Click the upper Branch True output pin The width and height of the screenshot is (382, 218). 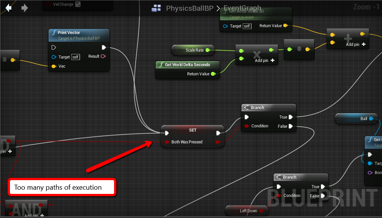pos(291,117)
